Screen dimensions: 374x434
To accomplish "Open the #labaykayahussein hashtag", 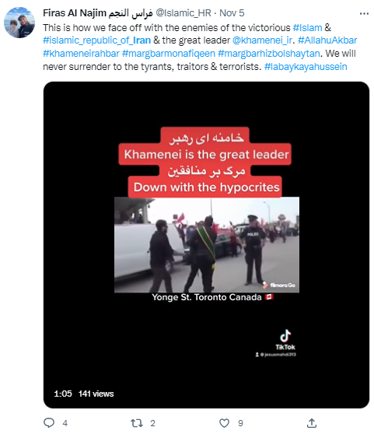I will (x=306, y=67).
